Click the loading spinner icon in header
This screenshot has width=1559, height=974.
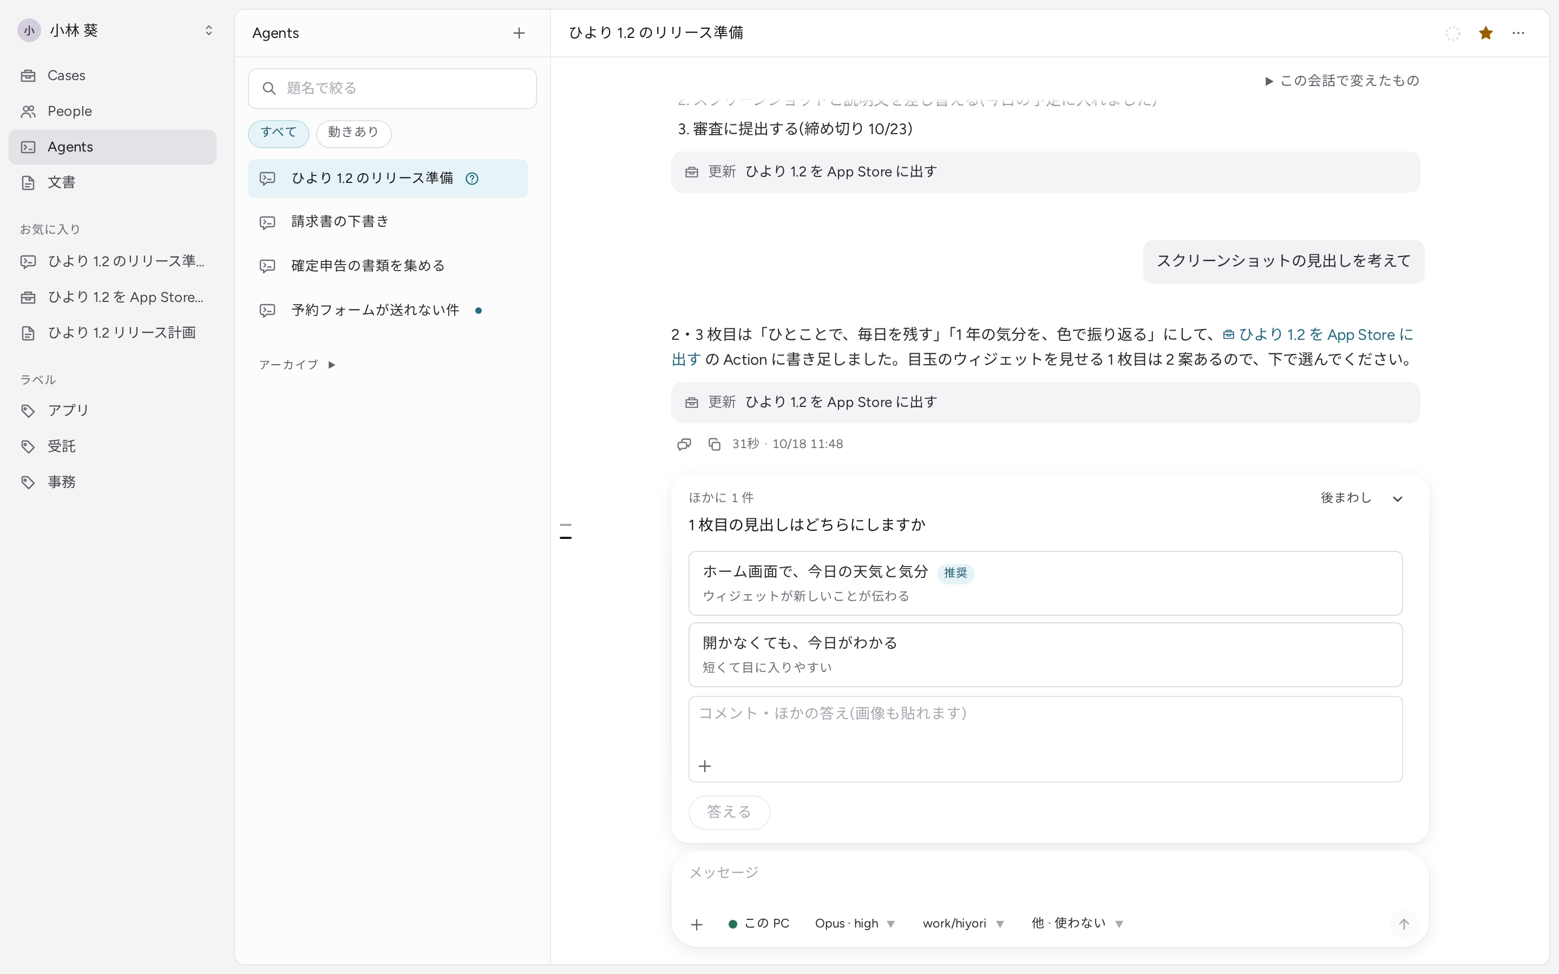tap(1453, 33)
